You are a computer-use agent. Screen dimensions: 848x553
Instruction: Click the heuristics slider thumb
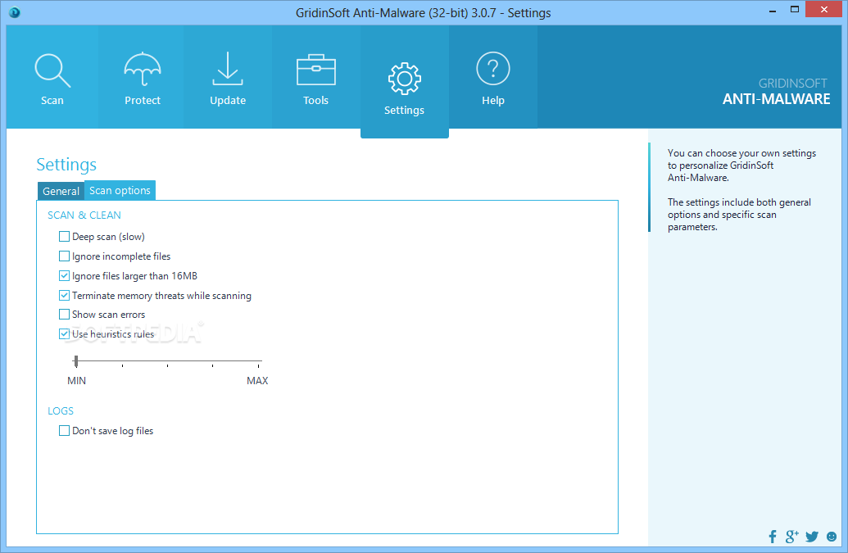tap(76, 360)
